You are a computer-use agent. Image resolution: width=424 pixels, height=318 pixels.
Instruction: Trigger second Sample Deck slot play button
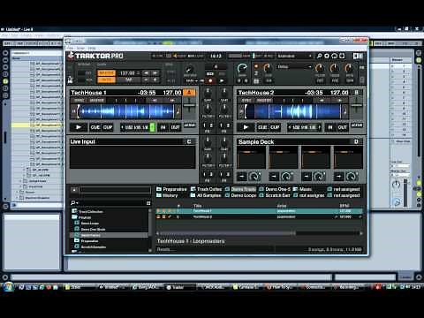pyautogui.click(x=274, y=177)
